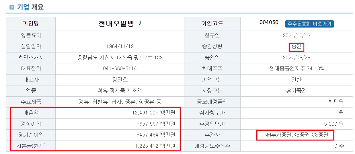355x154 pixels.
Task: Select the address 충청남도 서산시 대산읍 평신2로 182
Action: click(x=120, y=58)
